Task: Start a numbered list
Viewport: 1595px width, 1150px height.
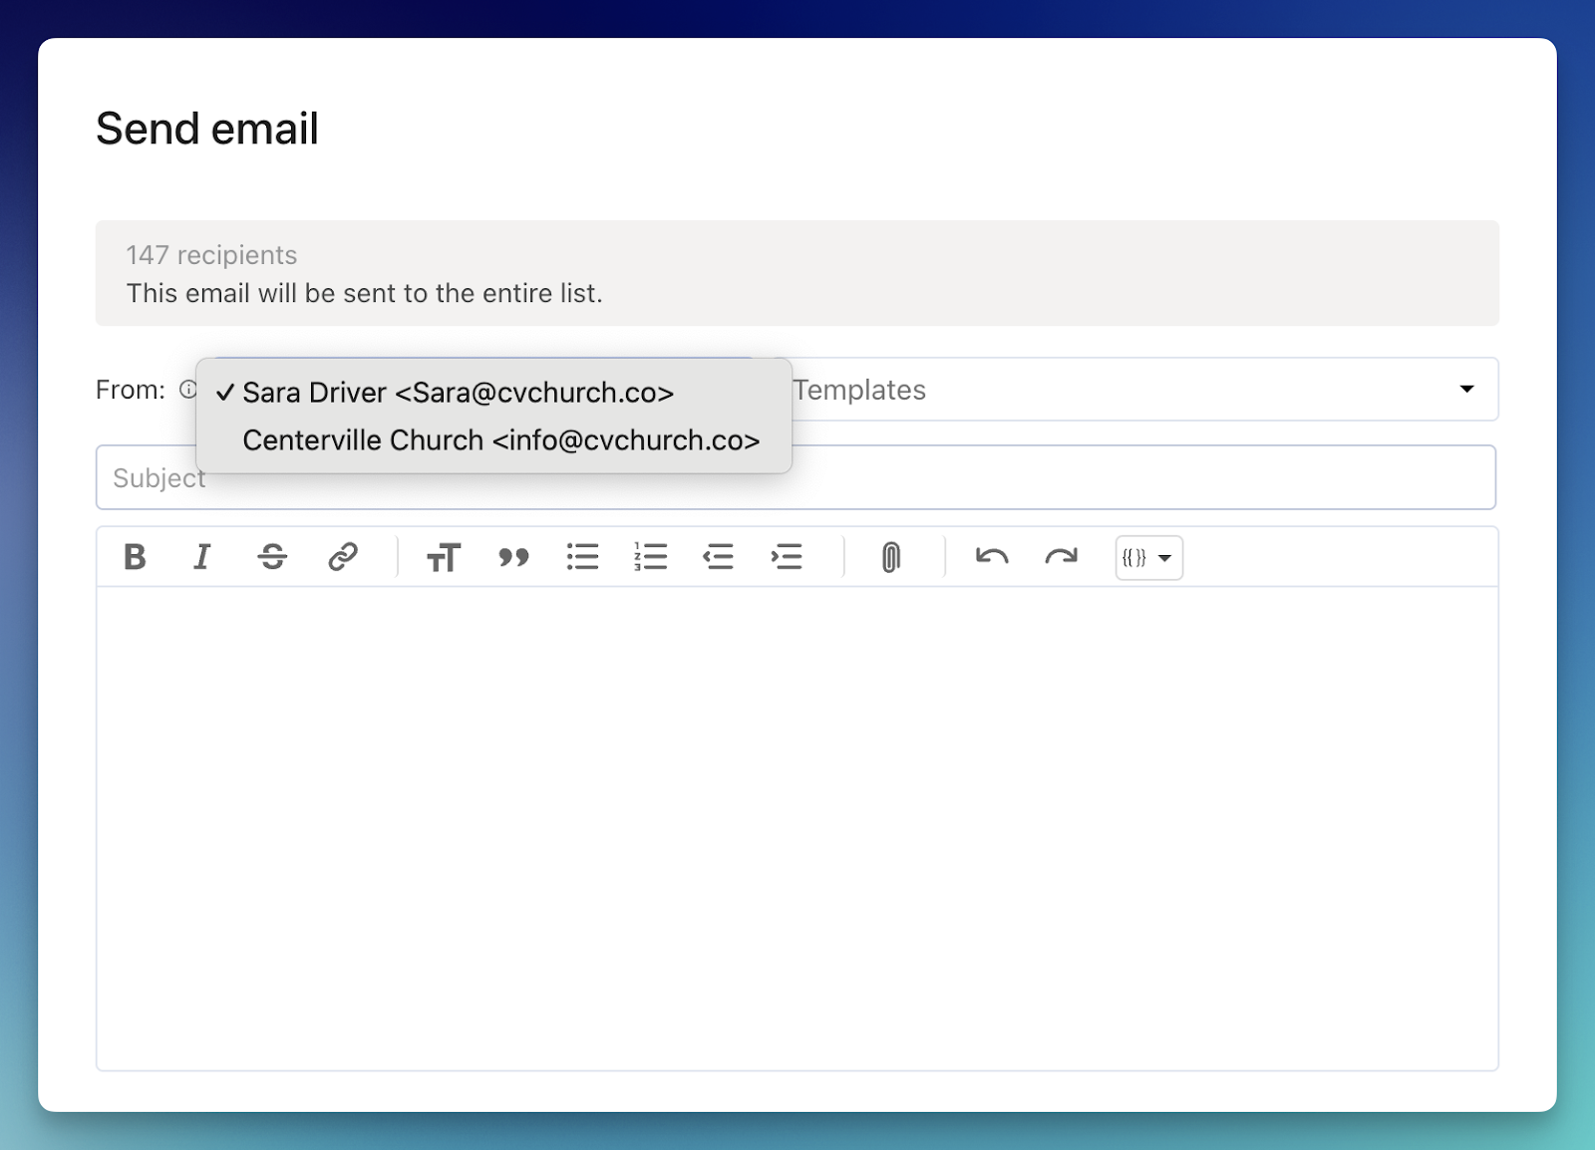Action: pos(650,557)
